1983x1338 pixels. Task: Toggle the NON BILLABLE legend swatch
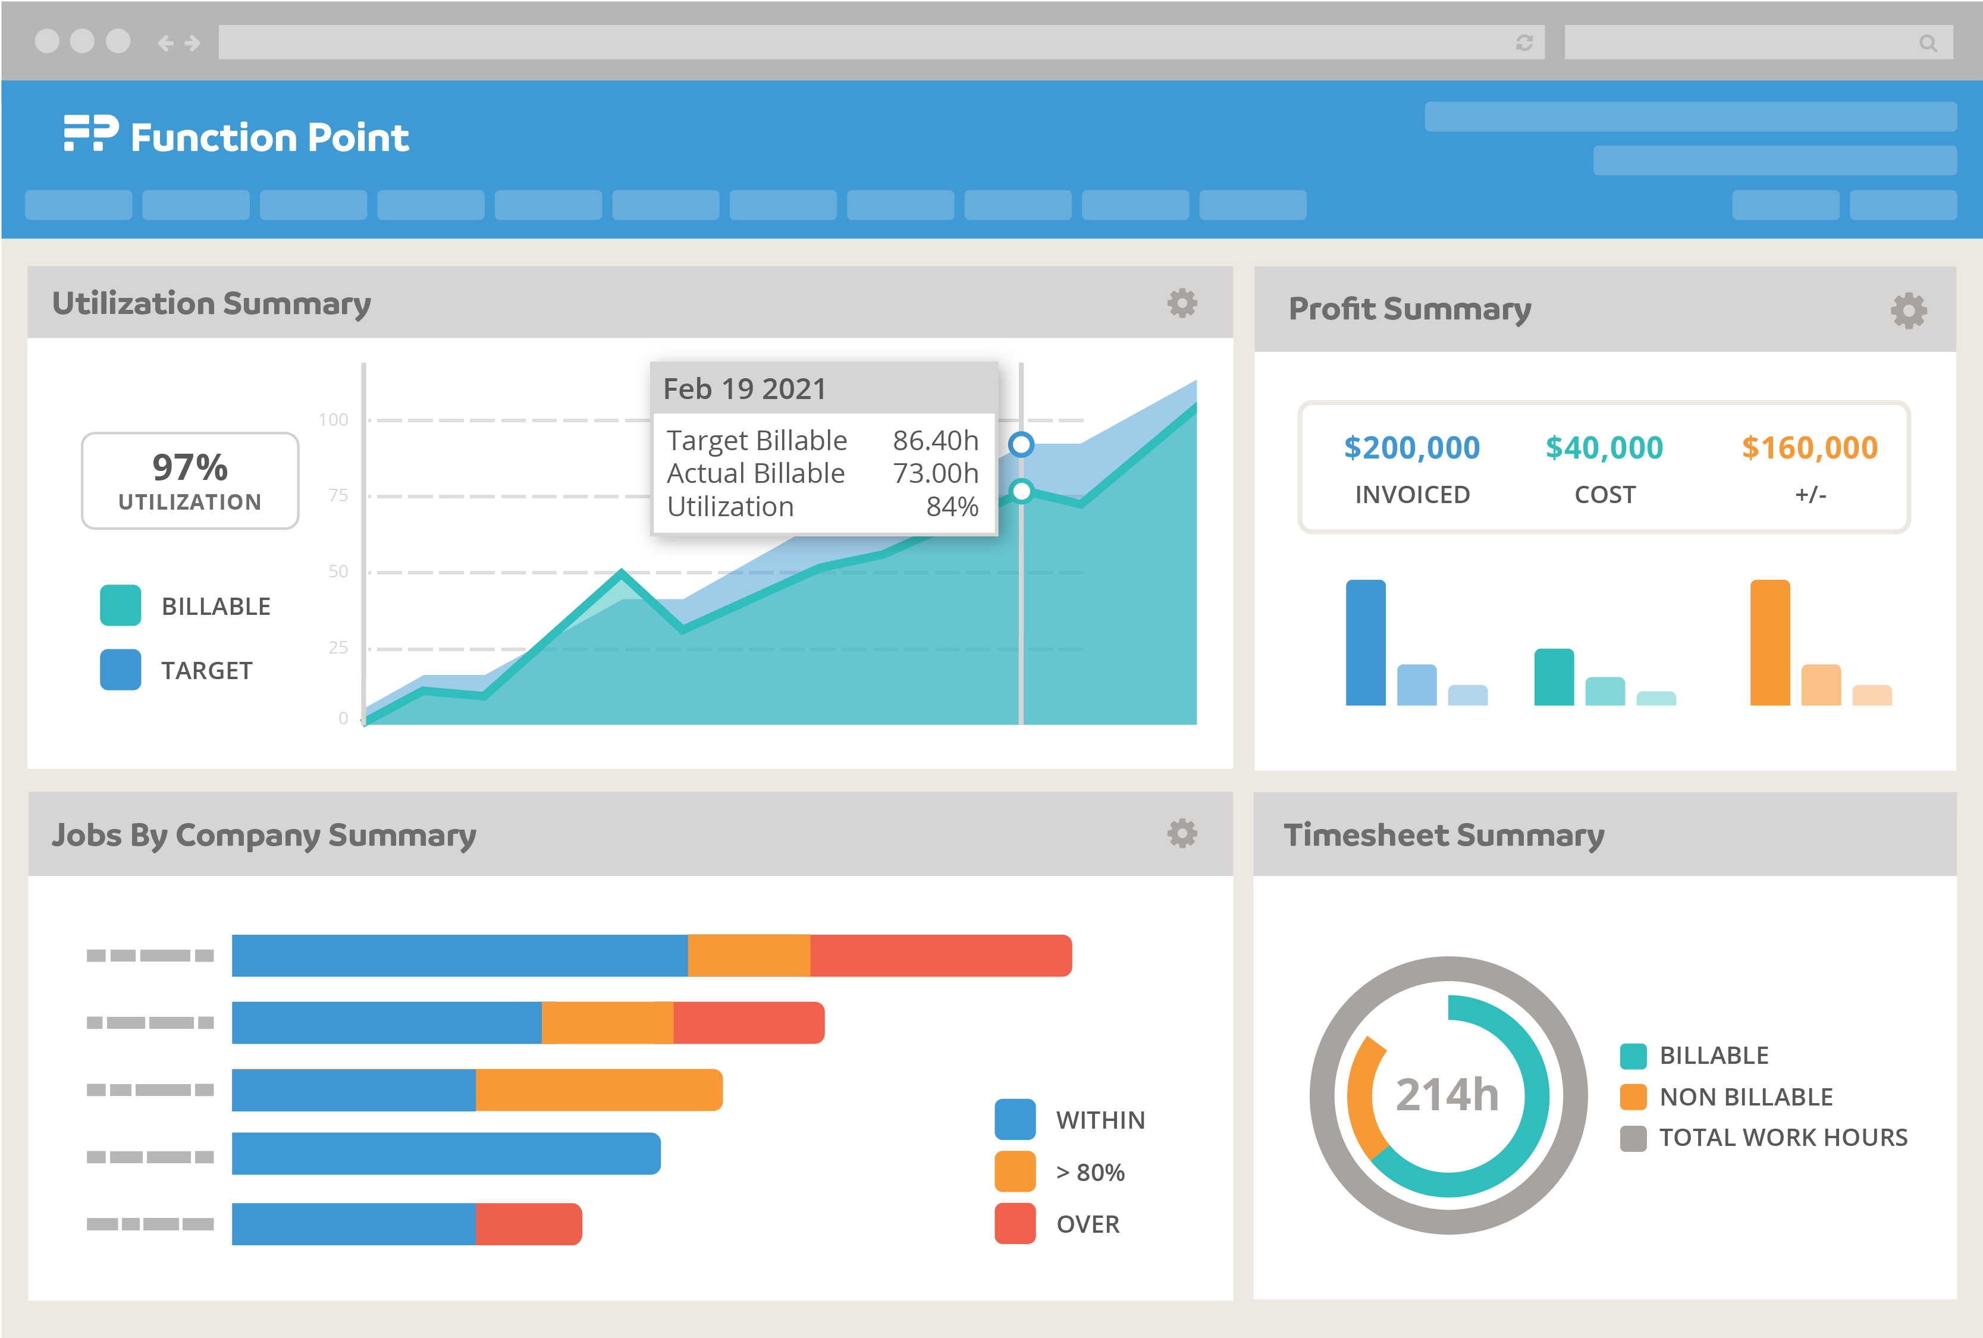click(x=1632, y=1097)
